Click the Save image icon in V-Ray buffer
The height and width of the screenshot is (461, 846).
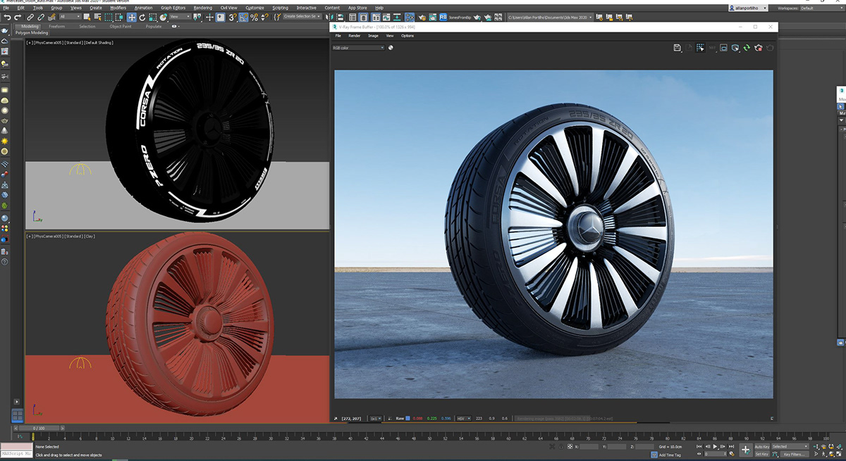677,48
